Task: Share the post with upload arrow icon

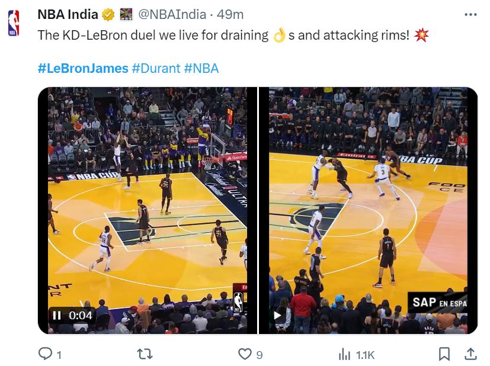Action: pyautogui.click(x=470, y=354)
